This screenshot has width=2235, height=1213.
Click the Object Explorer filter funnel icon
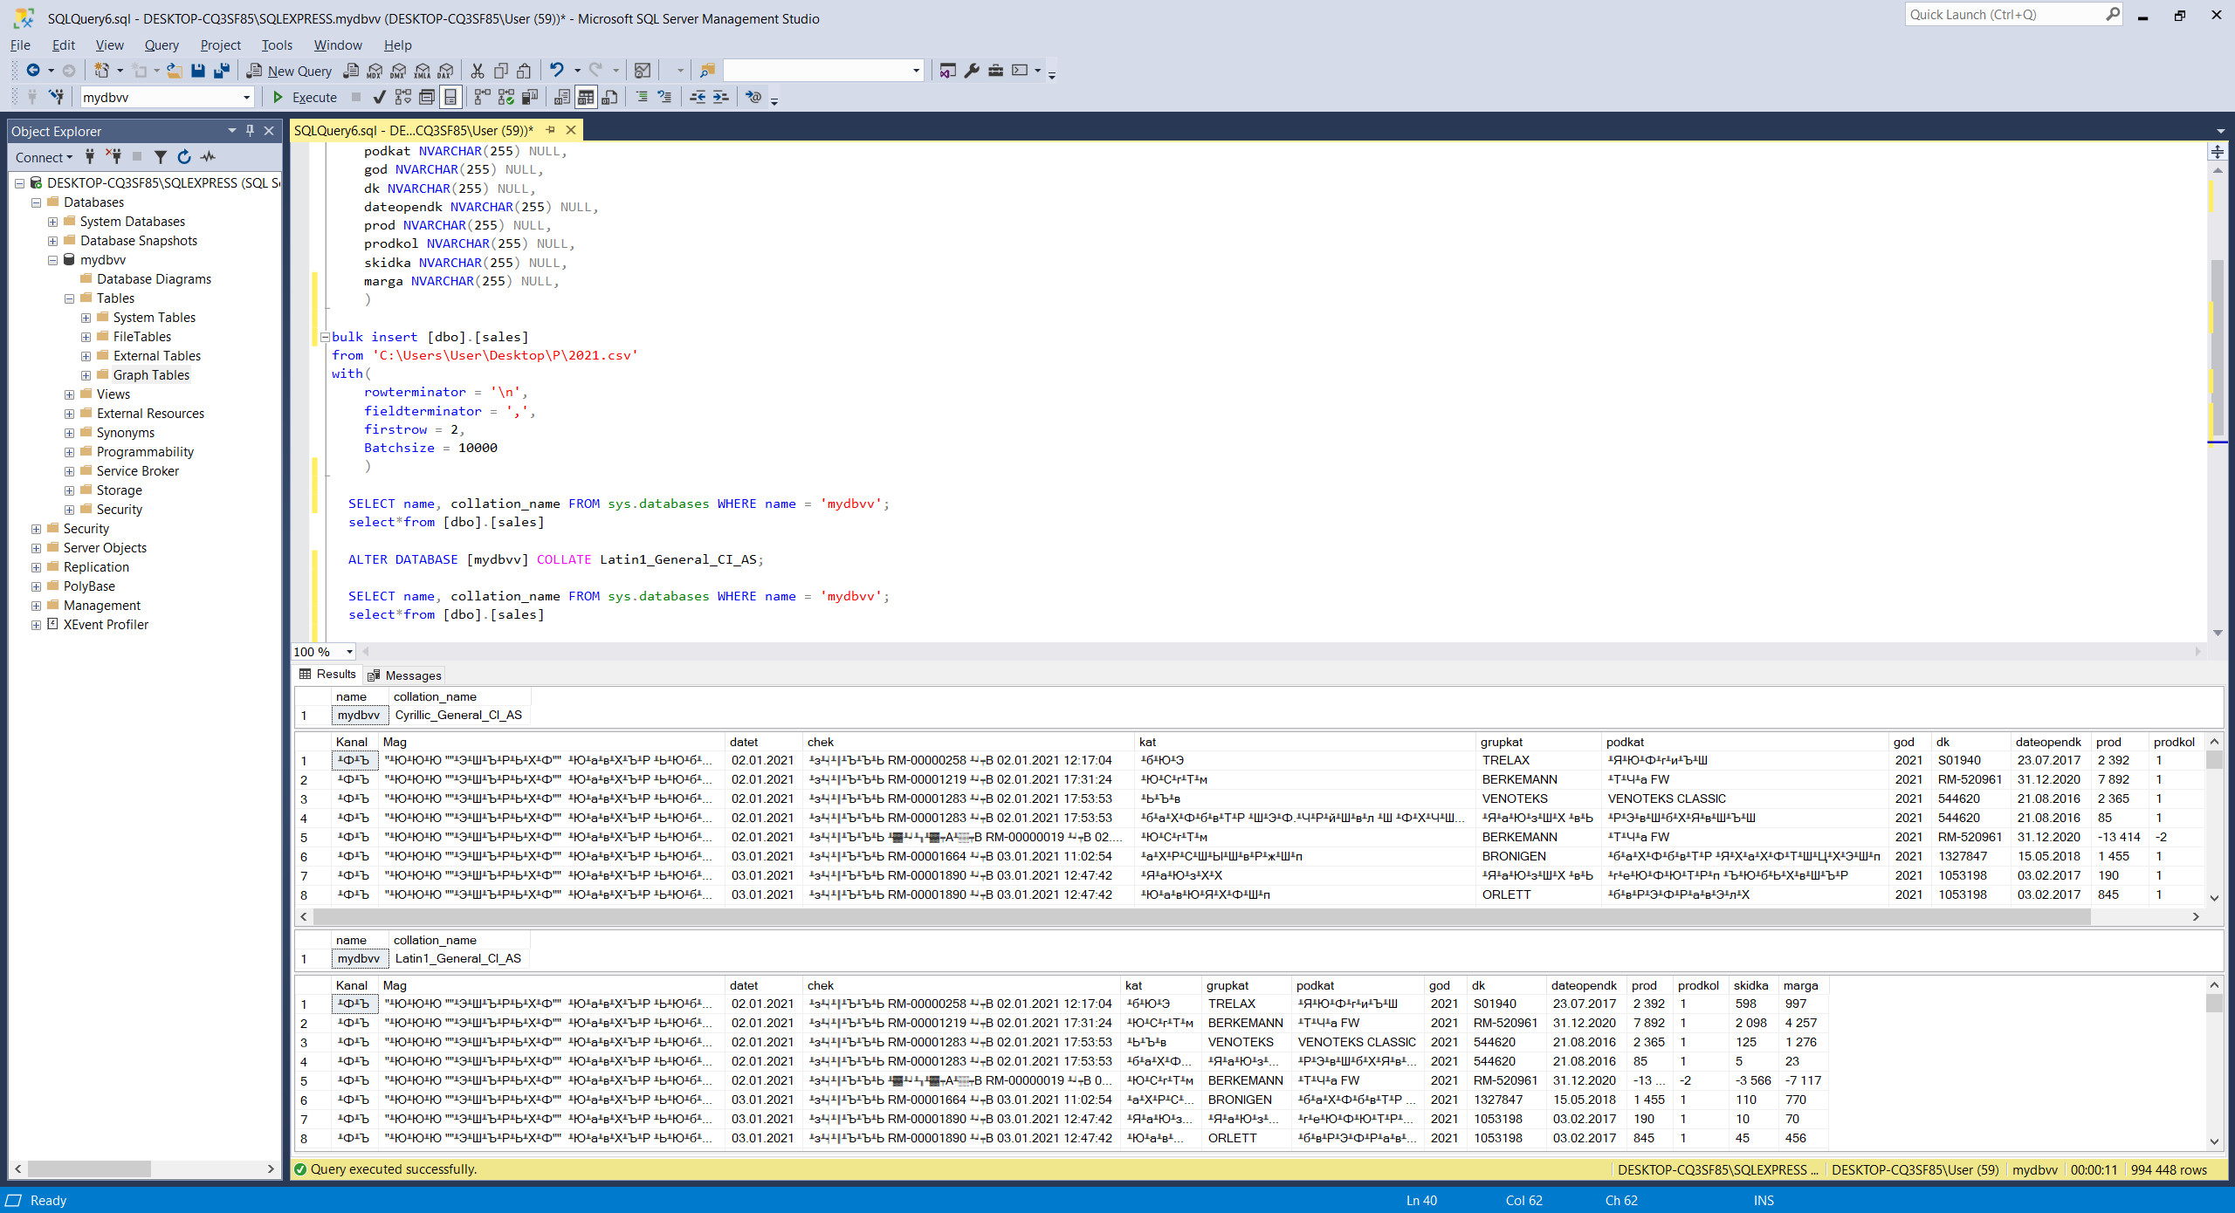click(x=160, y=157)
